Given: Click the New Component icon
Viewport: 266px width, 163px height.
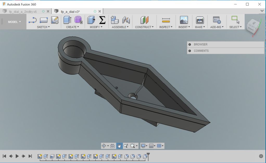Looking at the screenshot, I should coord(115,20).
